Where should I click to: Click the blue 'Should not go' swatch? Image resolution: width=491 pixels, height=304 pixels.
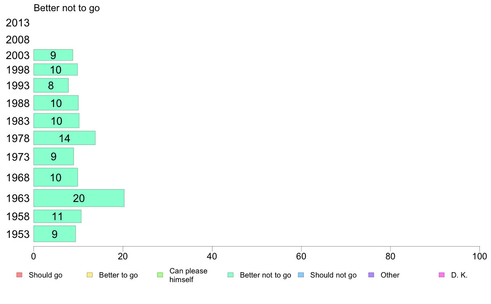click(x=301, y=275)
